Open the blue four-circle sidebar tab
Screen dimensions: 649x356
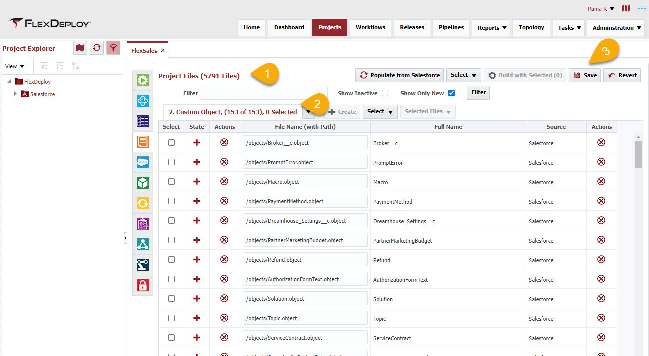coord(143,101)
